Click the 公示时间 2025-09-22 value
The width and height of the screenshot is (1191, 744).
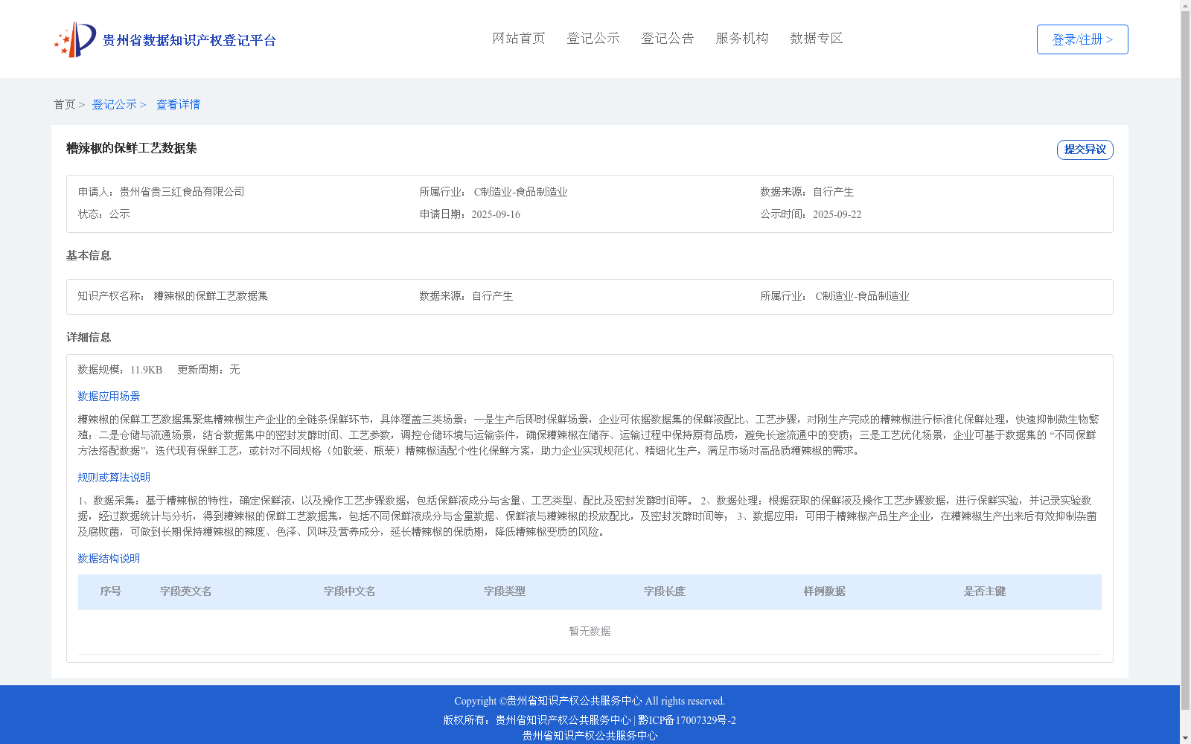[x=837, y=214]
